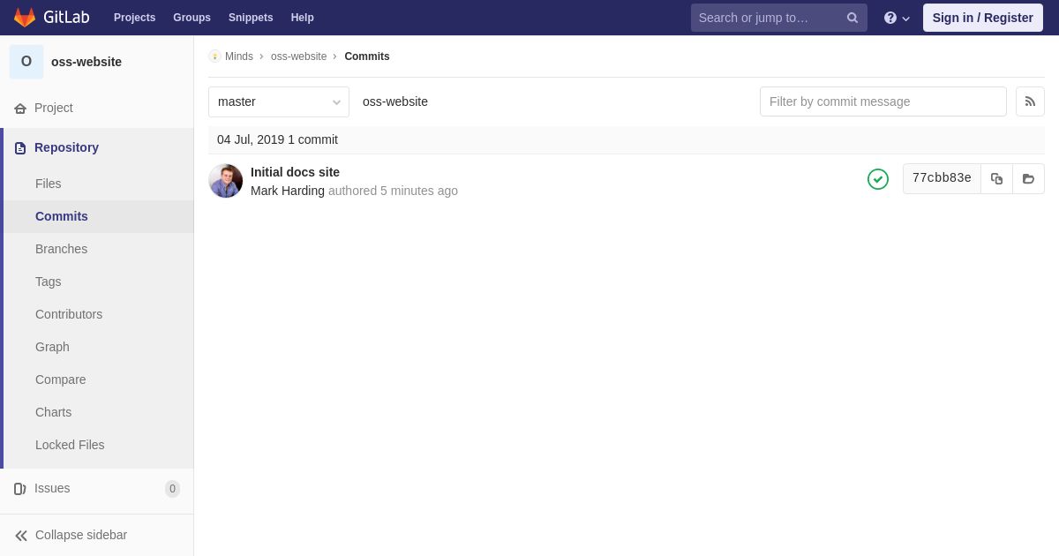Screen dimensions: 1059x556
Task: Click the Issues count badge 0
Action: (172, 489)
